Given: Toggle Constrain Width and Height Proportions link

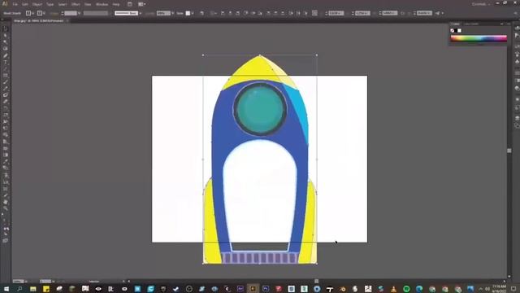Looking at the screenshot, I should [403, 13].
